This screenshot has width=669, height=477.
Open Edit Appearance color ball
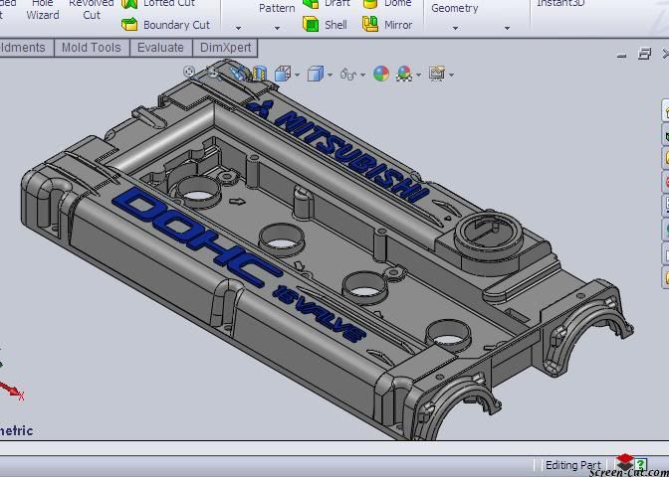tap(381, 74)
